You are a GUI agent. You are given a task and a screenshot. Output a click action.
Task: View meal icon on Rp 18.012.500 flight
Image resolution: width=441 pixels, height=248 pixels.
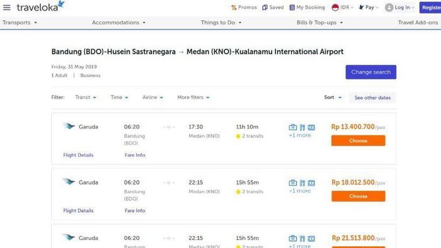(302, 183)
